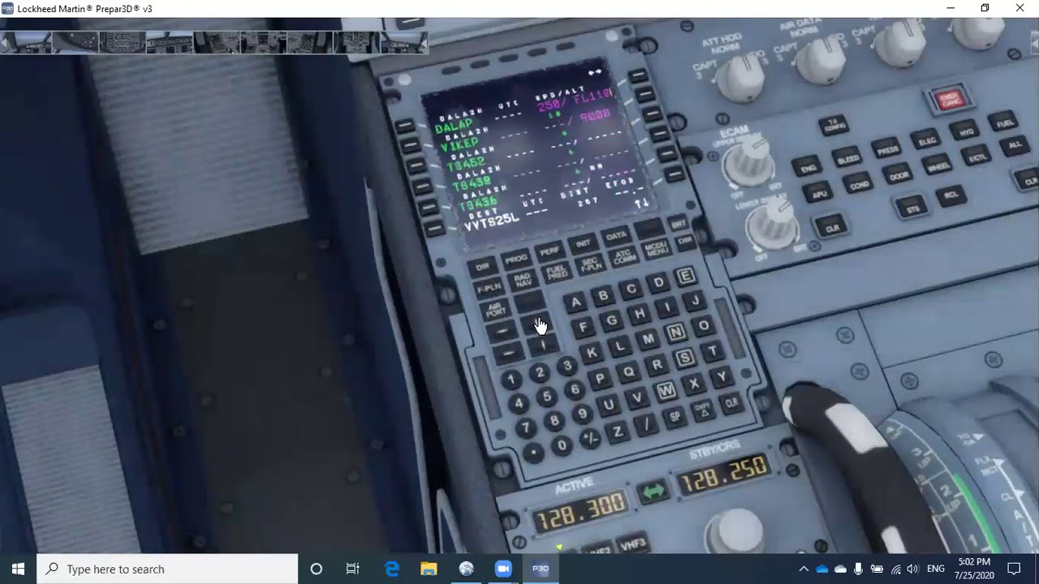Click MCDU decimal point key
This screenshot has height=584, width=1039.
point(533,453)
